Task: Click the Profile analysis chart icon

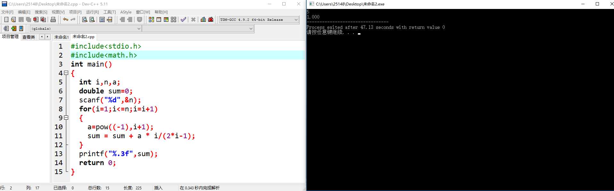Action: [203, 20]
